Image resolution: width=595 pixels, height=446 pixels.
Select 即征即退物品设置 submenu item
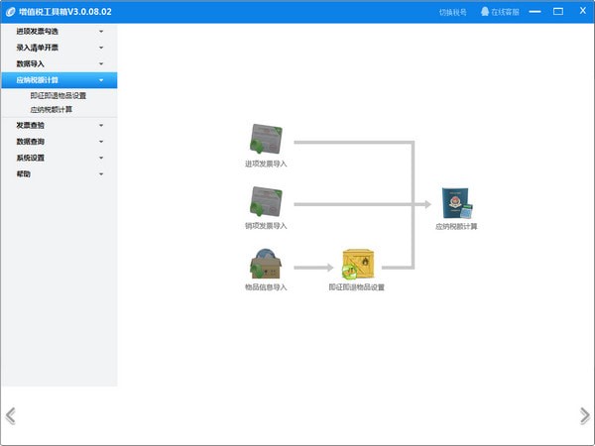[59, 95]
